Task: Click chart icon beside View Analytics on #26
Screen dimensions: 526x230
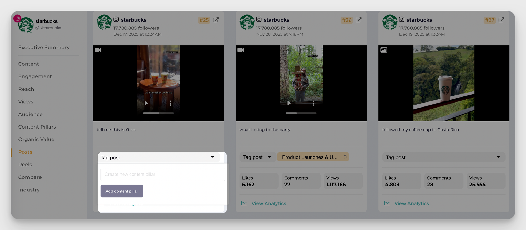Action: (x=244, y=203)
